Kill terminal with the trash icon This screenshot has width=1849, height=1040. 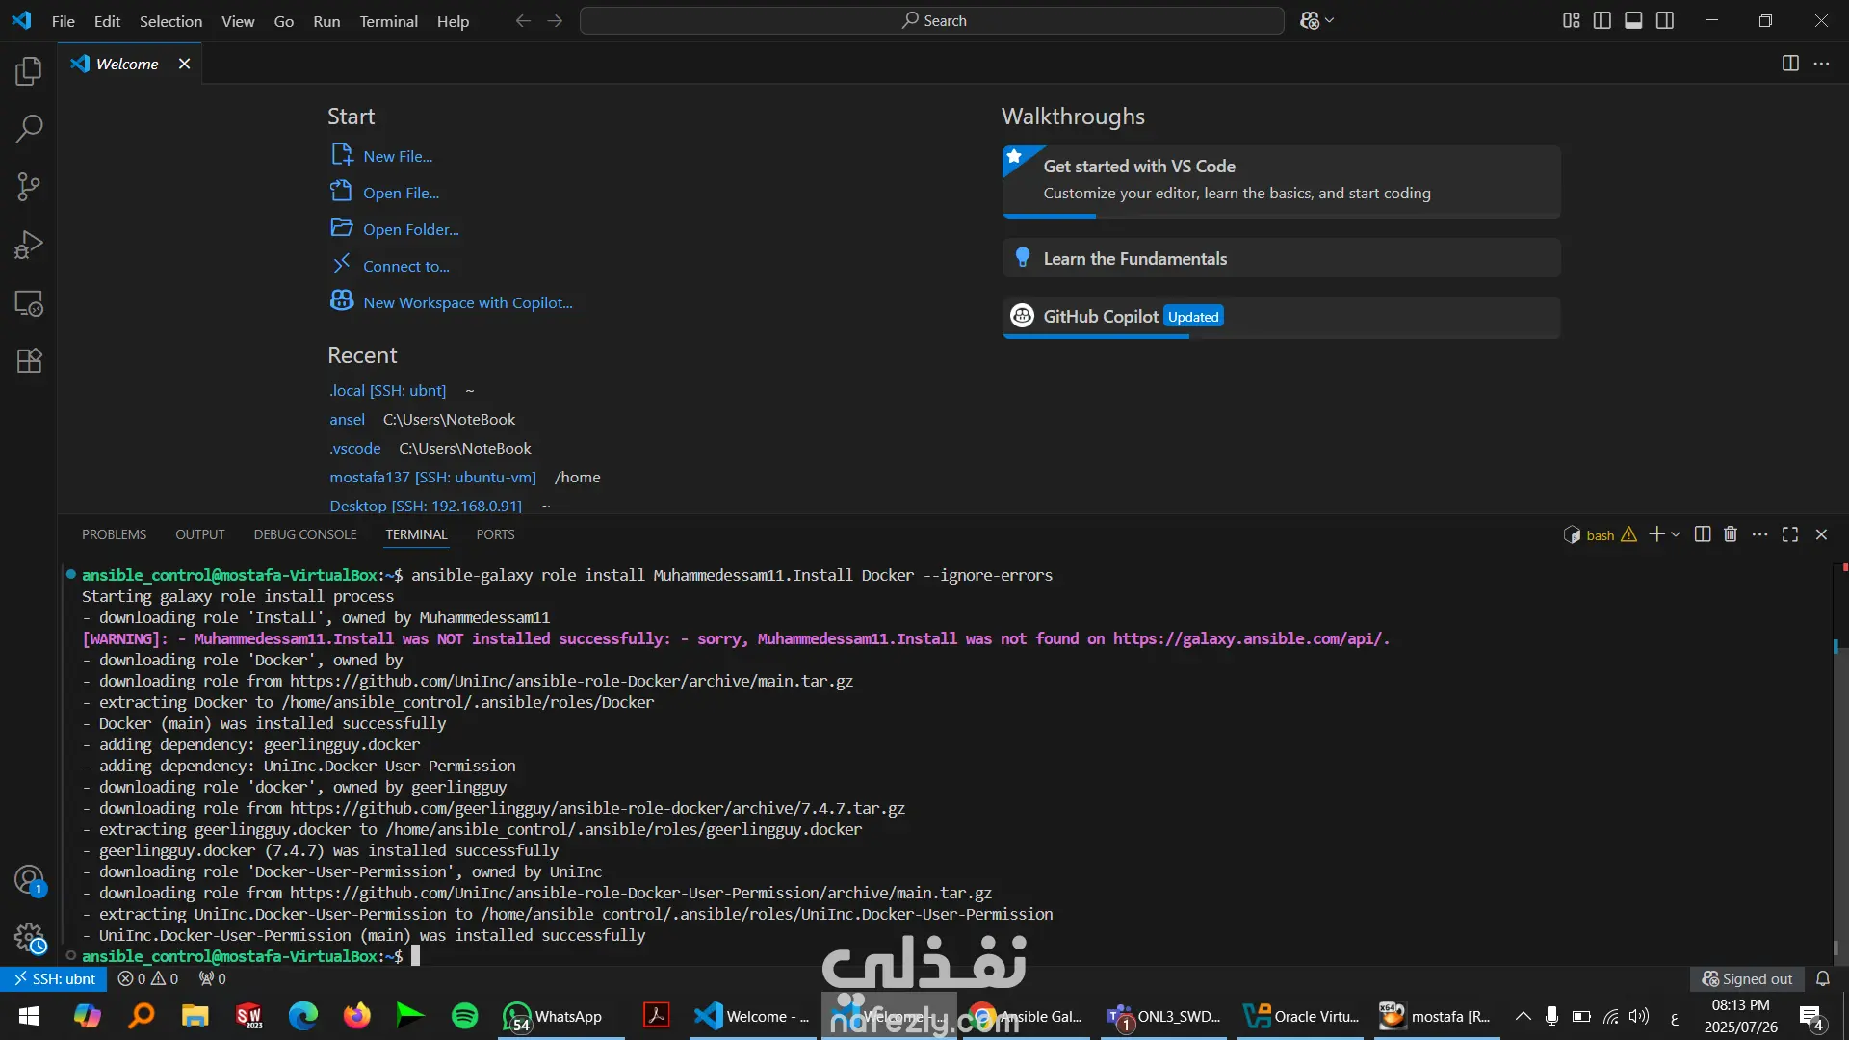coord(1731,534)
